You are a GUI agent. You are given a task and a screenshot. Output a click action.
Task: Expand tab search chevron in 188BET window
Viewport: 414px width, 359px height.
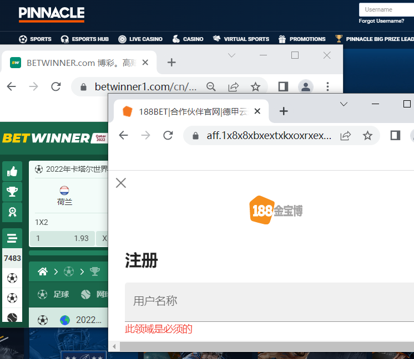point(344,104)
